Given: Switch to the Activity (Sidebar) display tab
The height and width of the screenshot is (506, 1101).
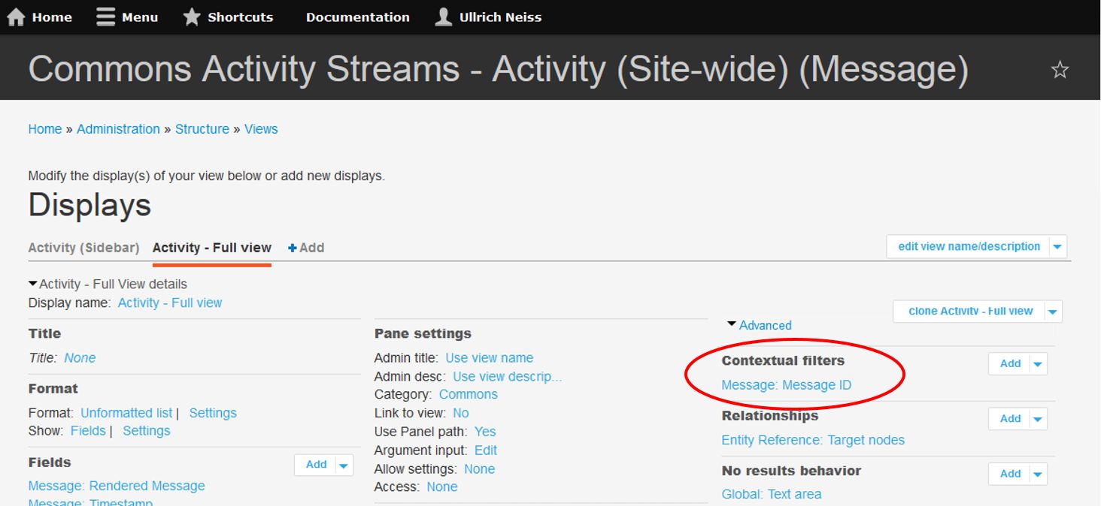Looking at the screenshot, I should [x=83, y=248].
